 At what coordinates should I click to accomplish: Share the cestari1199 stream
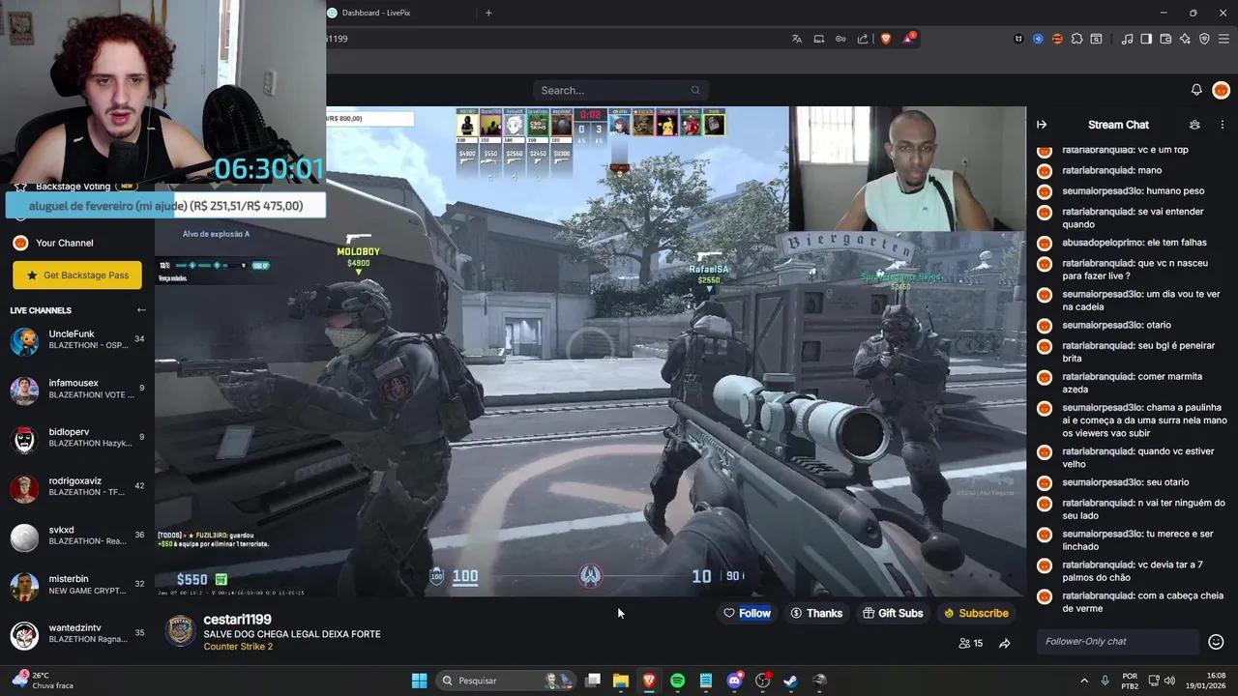(x=1005, y=644)
